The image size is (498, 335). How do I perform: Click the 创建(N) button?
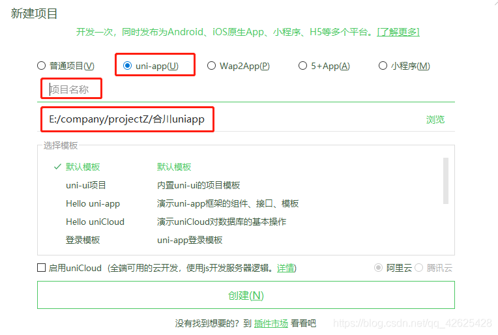(246, 295)
